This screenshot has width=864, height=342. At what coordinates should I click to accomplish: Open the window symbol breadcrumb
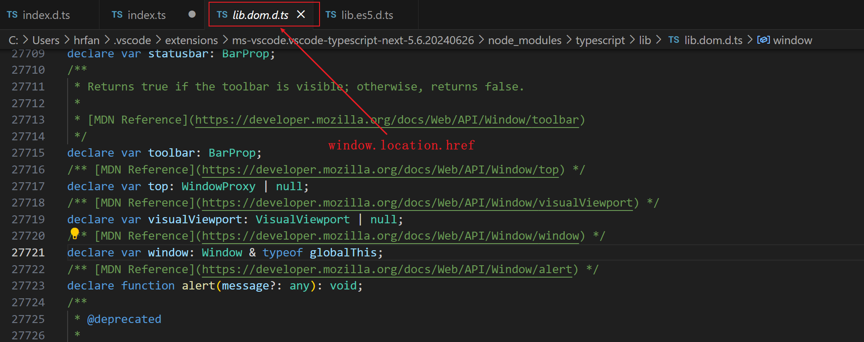tap(792, 40)
